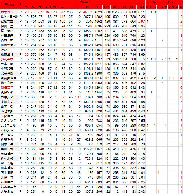
Task: Click pitcher name 岩隈久志
Action: pos(7,130)
